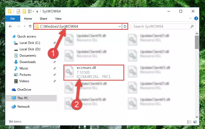Viewport: 205px width, 129px height.
Task: Open the Customize Quick Access Toolbar dropdown arrow
Action: pos(37,12)
